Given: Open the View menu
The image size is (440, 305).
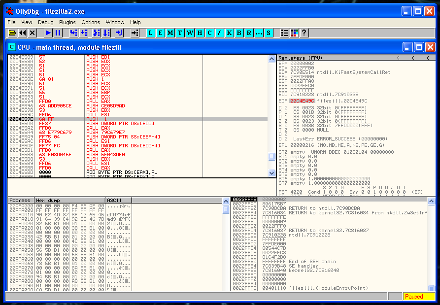Looking at the screenshot, I should tap(27, 22).
